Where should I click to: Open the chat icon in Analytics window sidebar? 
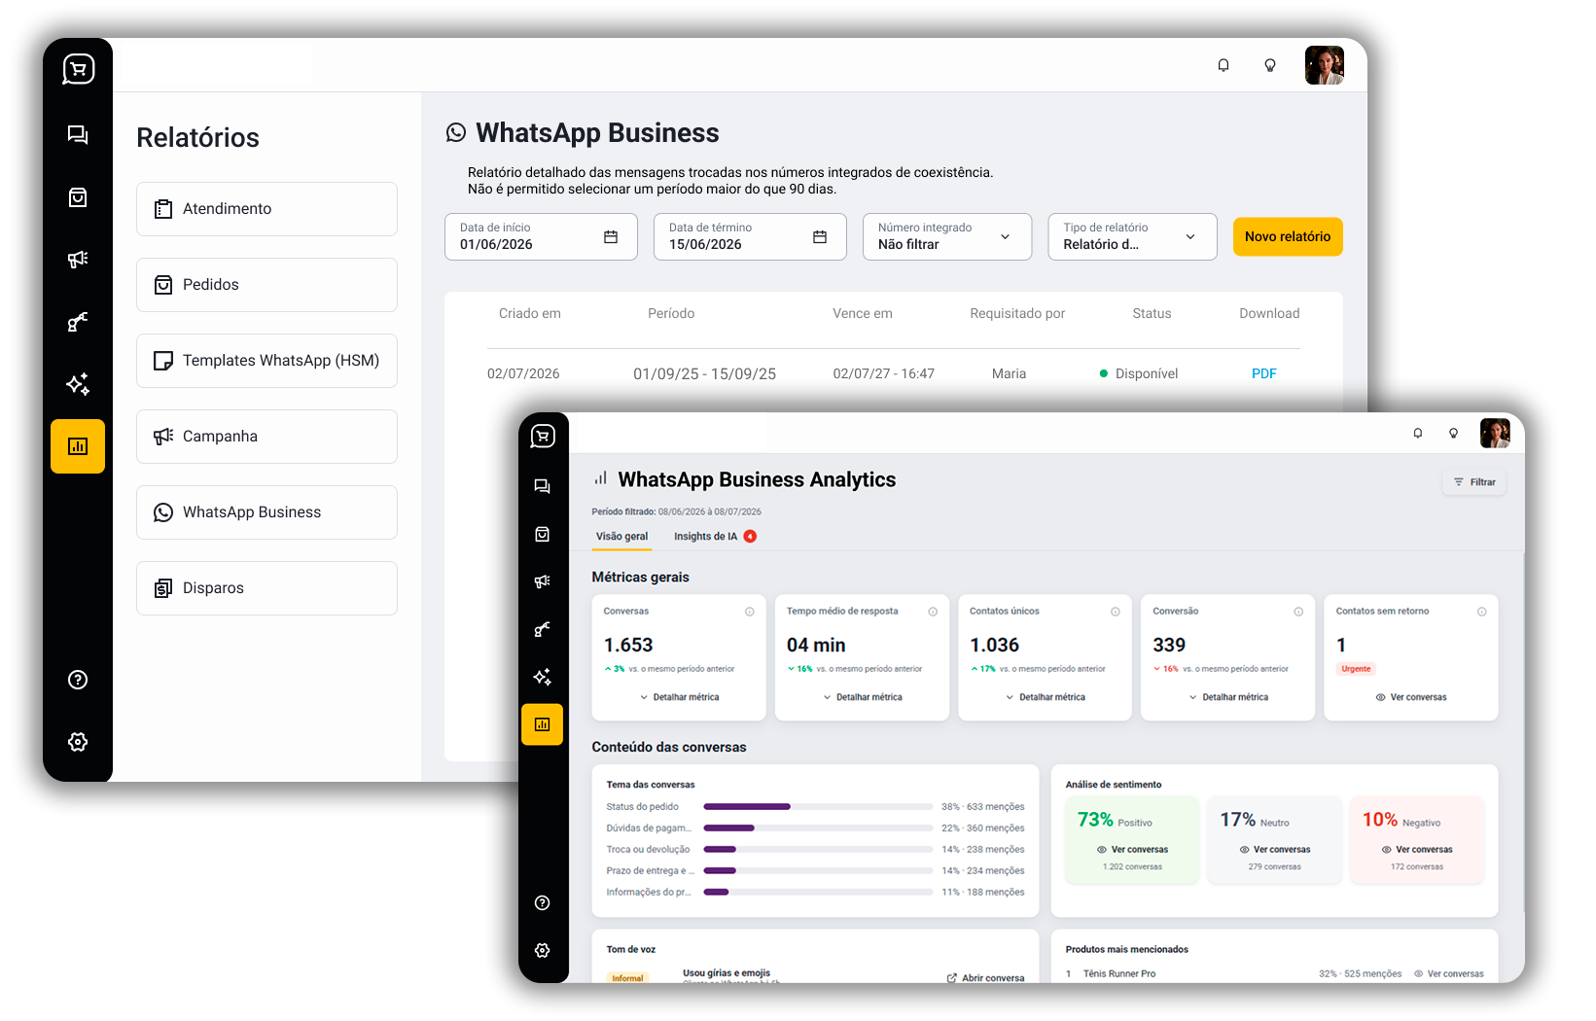tap(543, 486)
